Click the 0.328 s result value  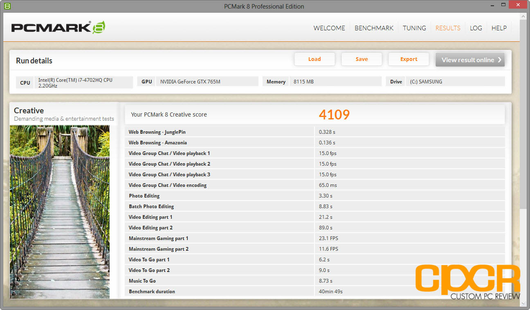pyautogui.click(x=327, y=132)
